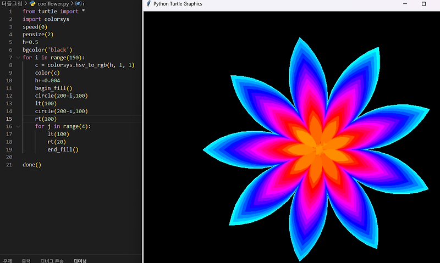Click the 'from turtle import *' line
This screenshot has width=440, height=263.
[53, 12]
